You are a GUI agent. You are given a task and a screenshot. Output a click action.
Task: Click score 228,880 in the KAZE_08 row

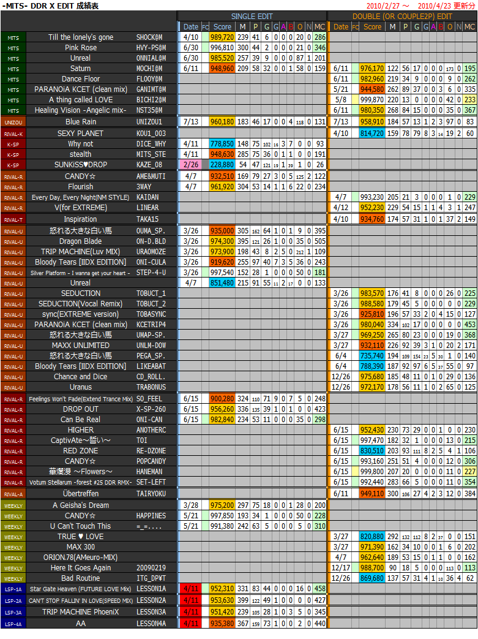click(222, 165)
